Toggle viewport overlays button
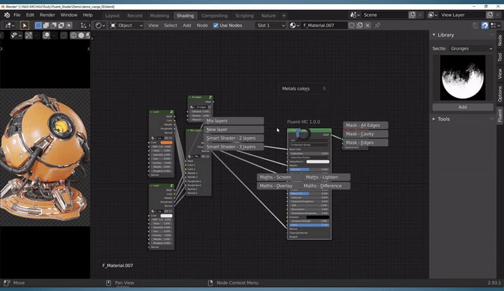This screenshot has width=504, height=291. click(x=46, y=35)
